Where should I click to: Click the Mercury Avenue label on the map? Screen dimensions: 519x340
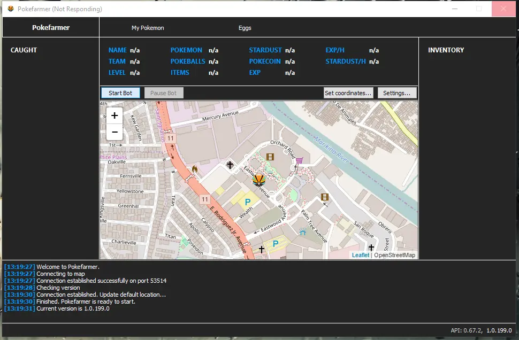[x=220, y=116]
